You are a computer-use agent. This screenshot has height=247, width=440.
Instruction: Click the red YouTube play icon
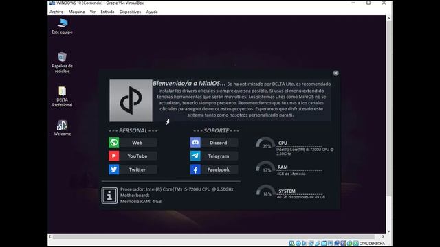pos(114,156)
